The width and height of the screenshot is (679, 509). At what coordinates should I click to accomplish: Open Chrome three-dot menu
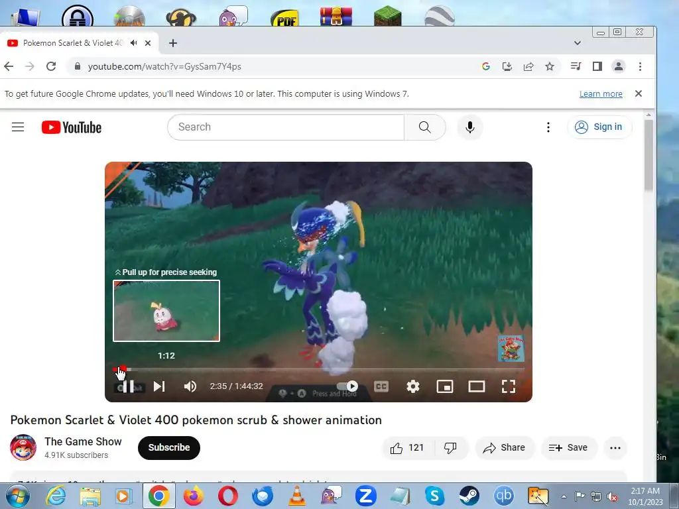640,66
